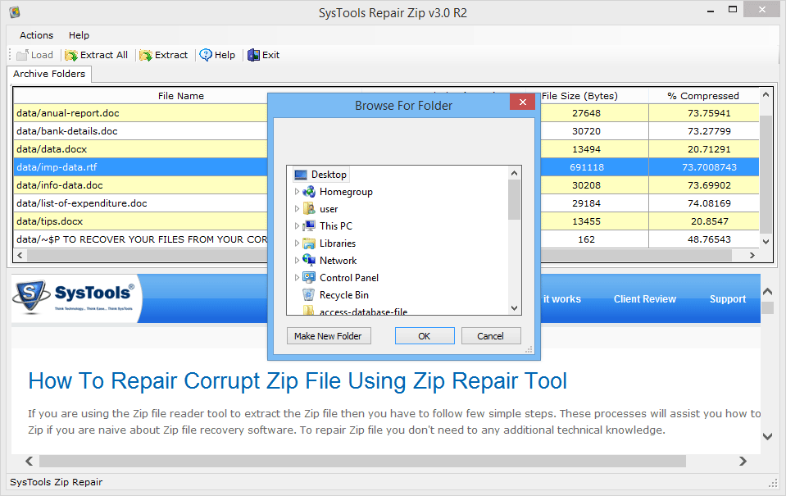This screenshot has width=786, height=496.
Task: Click the file list scroll left arrow
Action: coord(20,255)
